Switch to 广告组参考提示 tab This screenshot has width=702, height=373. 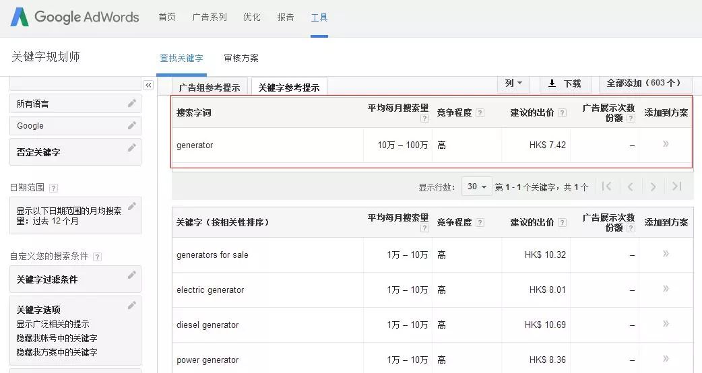(x=209, y=88)
